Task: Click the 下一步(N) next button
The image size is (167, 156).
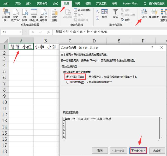Action: 138,151
